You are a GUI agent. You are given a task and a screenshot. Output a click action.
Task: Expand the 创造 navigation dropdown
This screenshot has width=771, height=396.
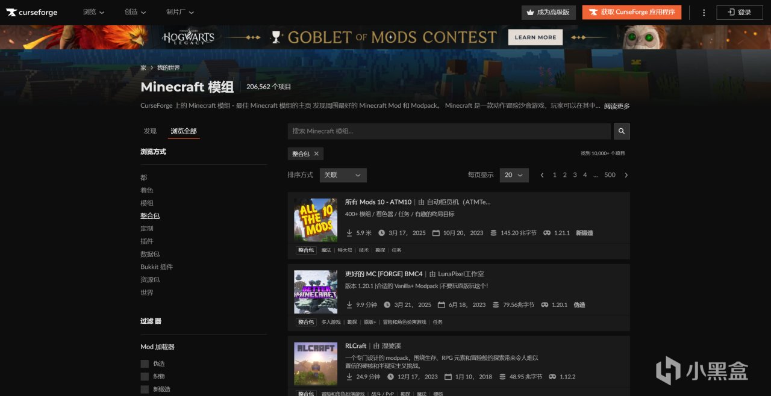tap(135, 12)
